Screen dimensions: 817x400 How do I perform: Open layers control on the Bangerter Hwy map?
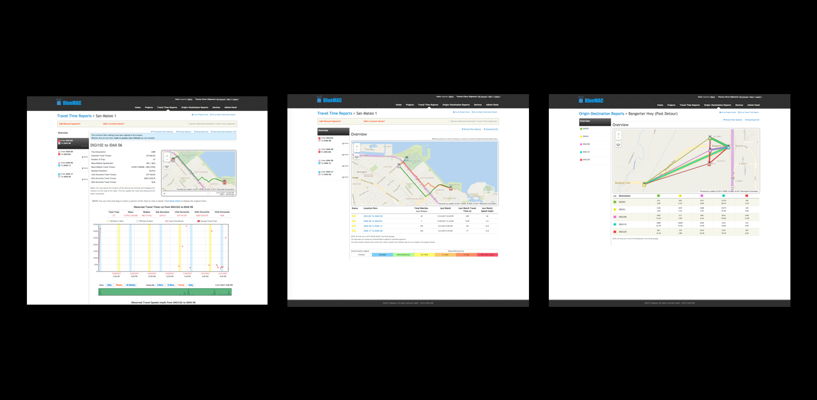[x=618, y=144]
